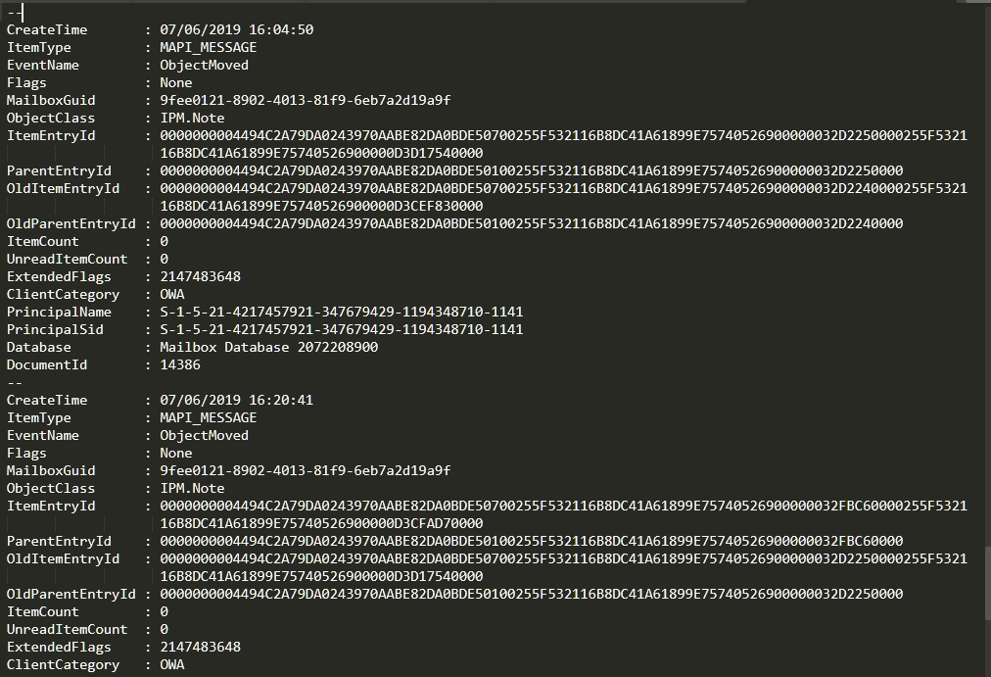The image size is (991, 677).
Task: Click the CreateTime value 07/06/2019 16:20:41
Action: pos(236,400)
